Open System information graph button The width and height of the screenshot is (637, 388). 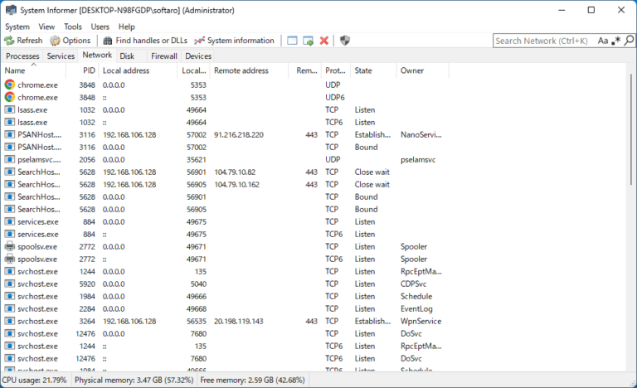[234, 41]
